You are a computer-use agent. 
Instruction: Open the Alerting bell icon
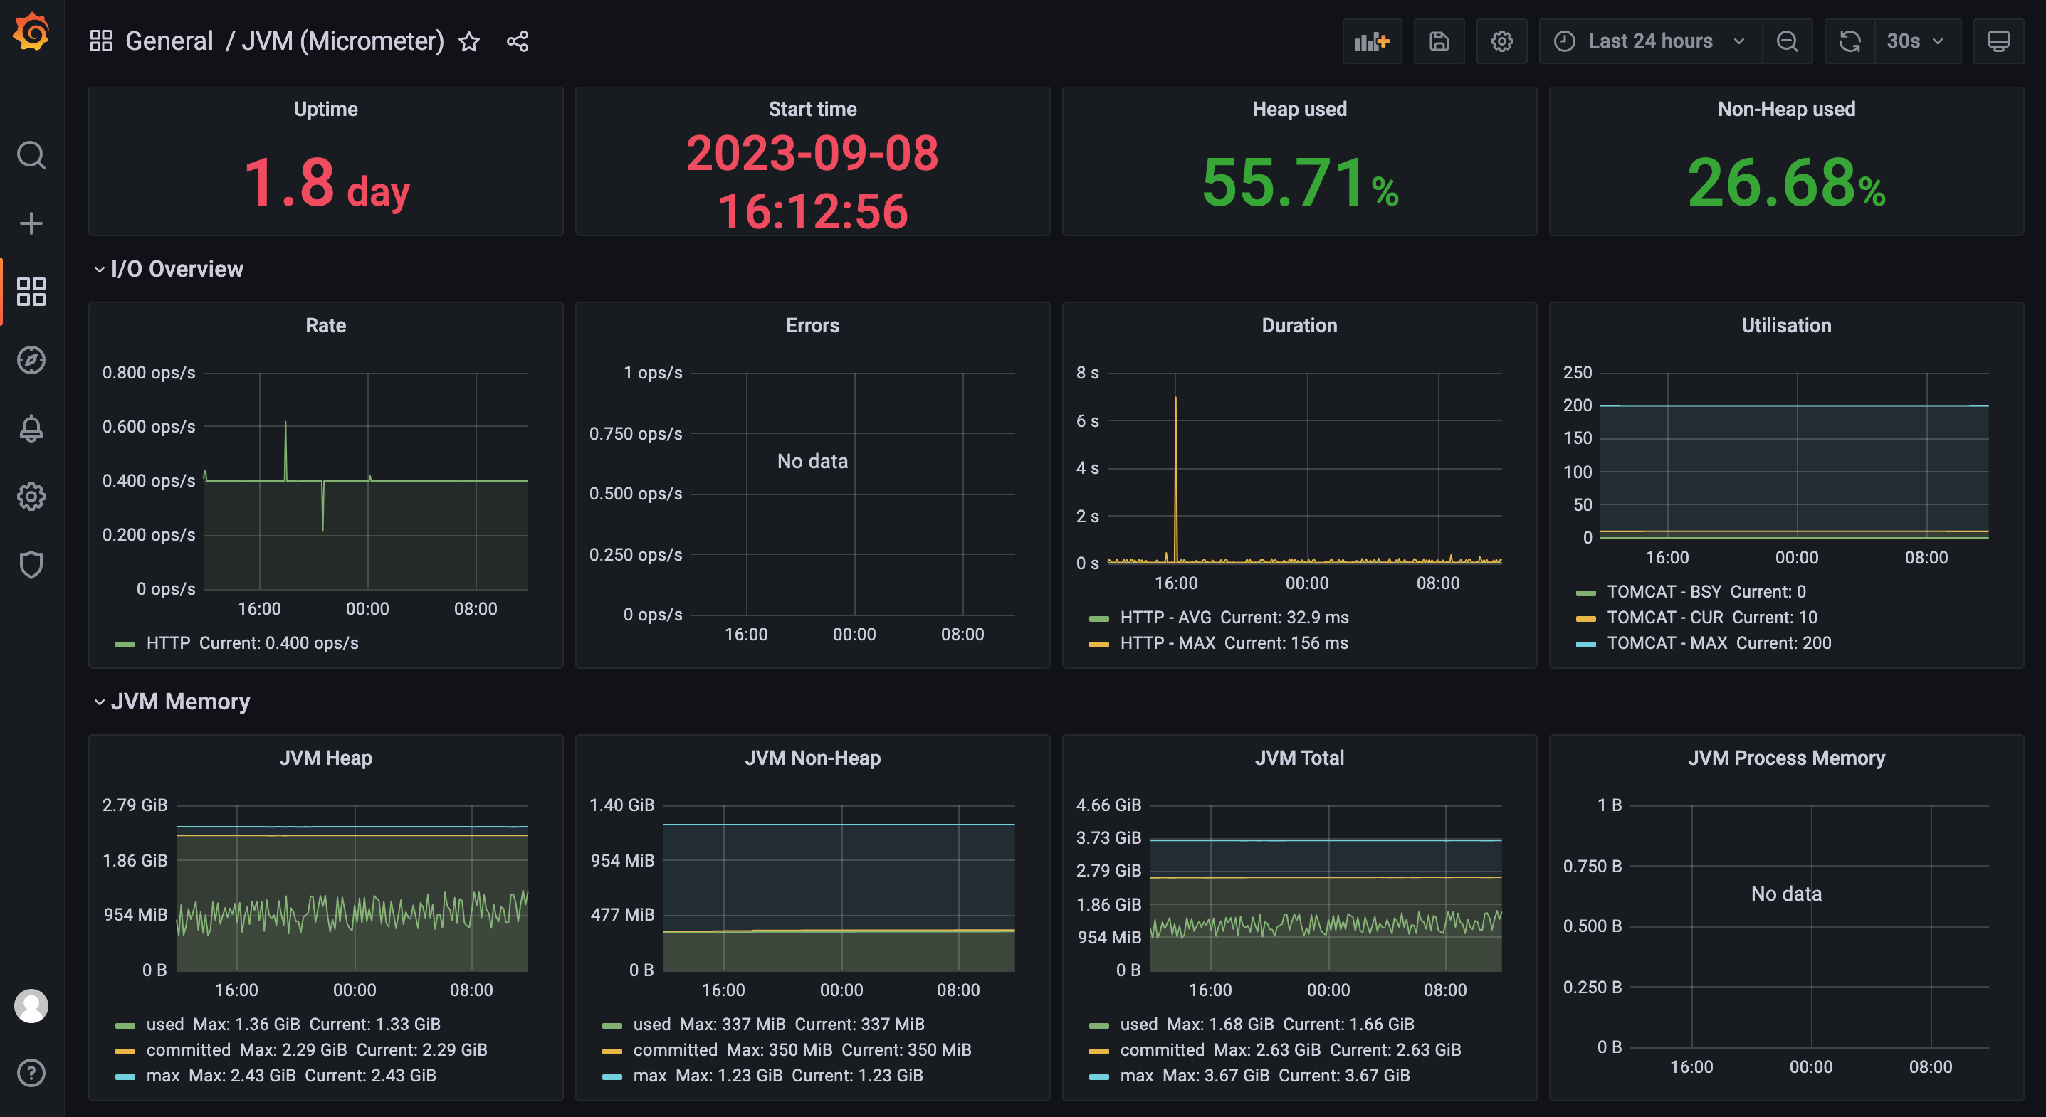coord(31,429)
